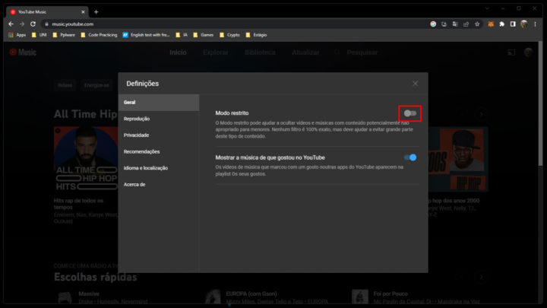The image size is (547, 308).
Task: Open Idioma e localização settings
Action: tap(159, 168)
